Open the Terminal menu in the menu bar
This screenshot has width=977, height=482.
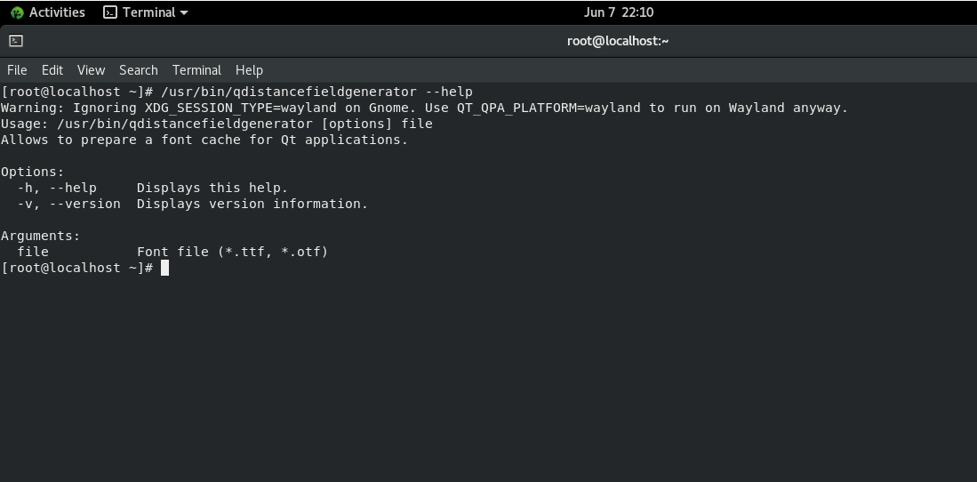[x=196, y=70]
